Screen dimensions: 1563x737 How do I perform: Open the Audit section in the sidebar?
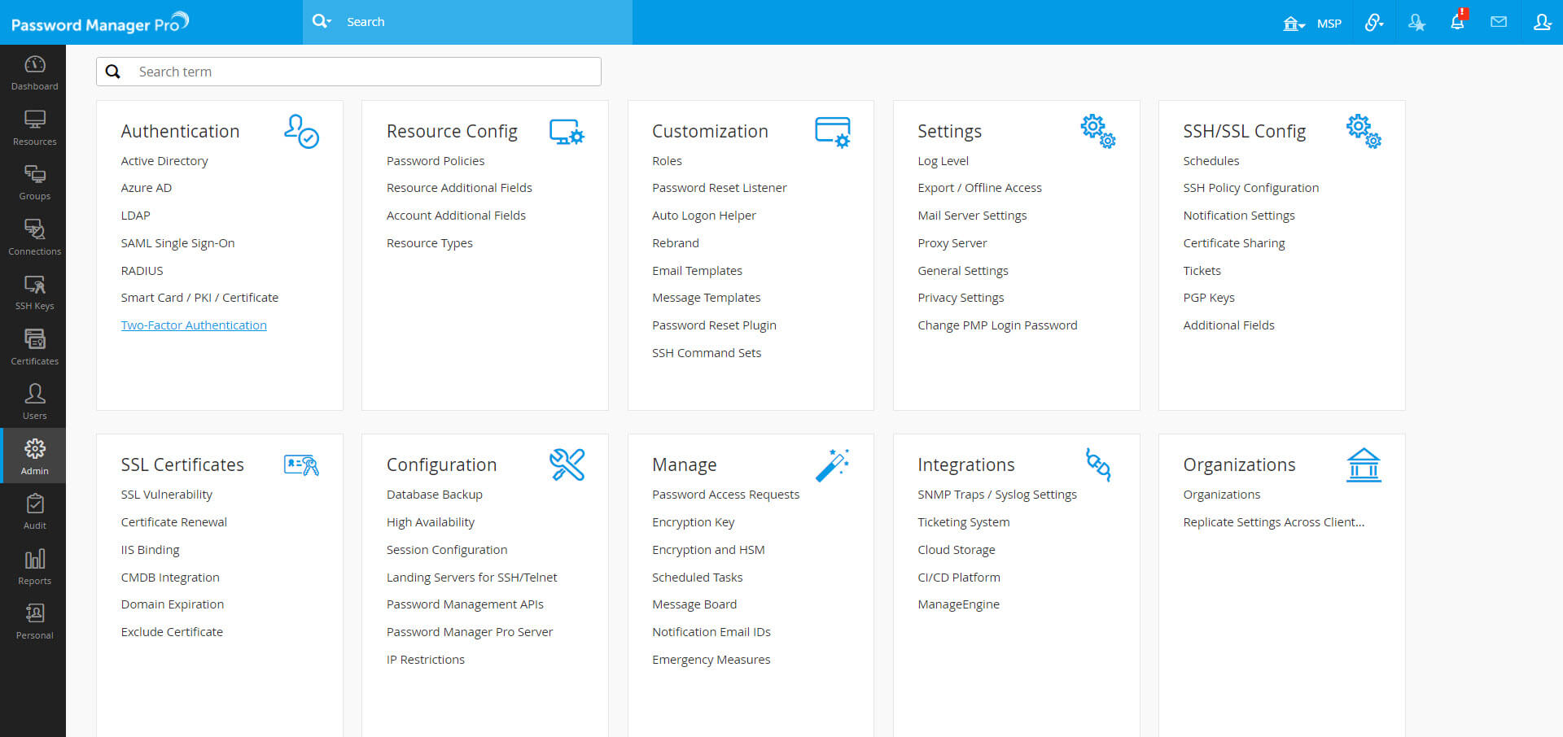point(34,512)
